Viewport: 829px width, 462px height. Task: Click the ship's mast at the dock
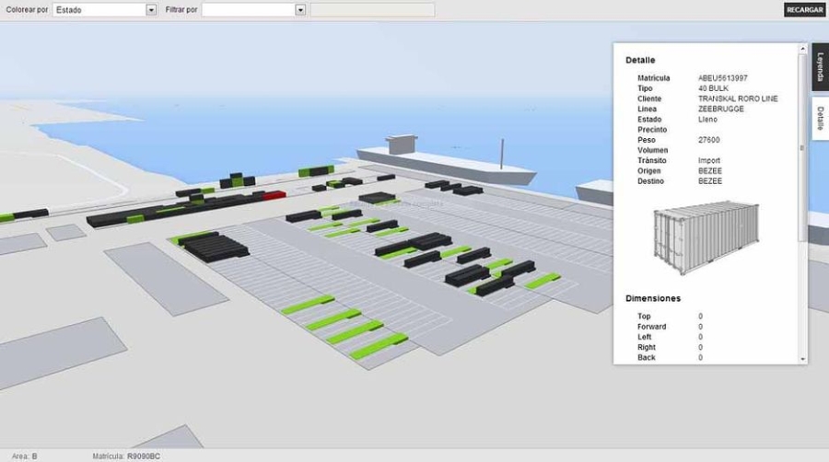coord(501,154)
